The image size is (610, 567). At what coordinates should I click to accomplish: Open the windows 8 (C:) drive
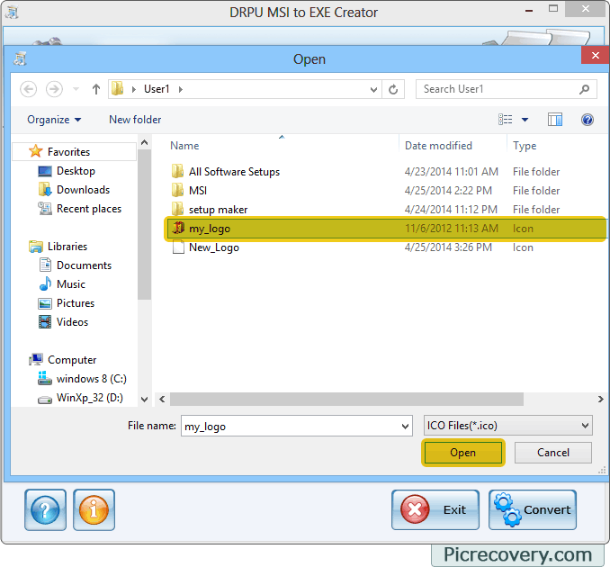[91, 379]
